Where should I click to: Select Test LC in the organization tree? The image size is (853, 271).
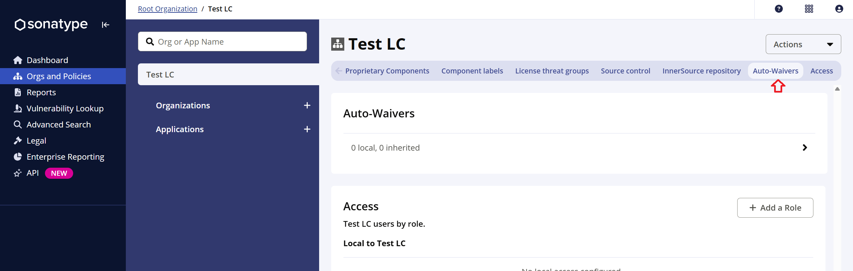229,74
